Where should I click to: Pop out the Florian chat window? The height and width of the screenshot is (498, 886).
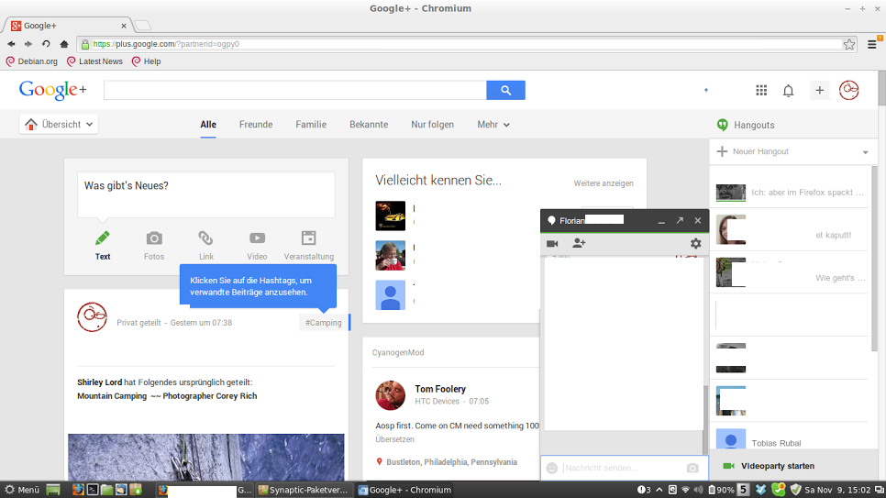[680, 220]
